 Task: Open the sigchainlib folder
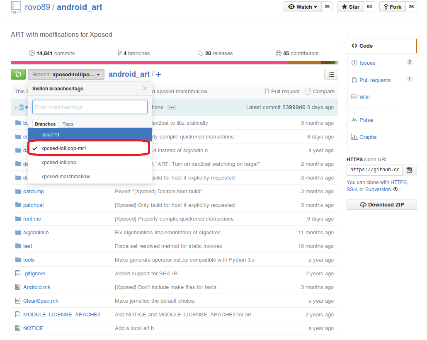click(36, 232)
